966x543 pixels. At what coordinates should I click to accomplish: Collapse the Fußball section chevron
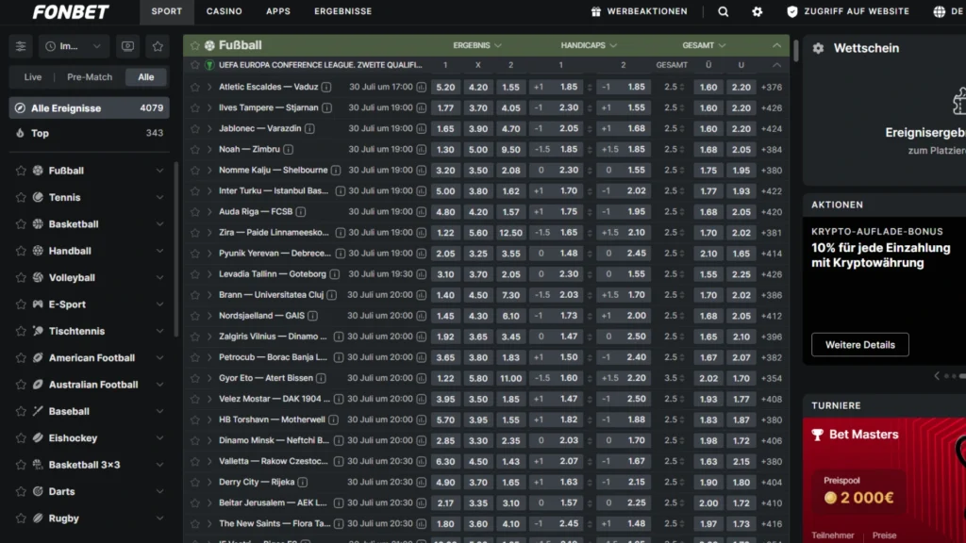776,45
